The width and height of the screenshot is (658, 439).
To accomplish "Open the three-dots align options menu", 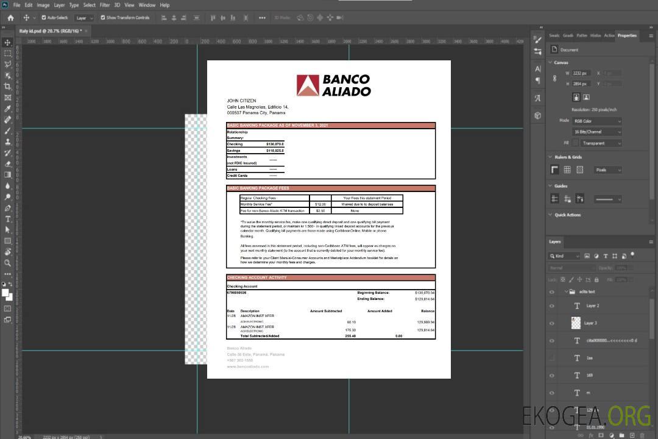I will 262,18.
